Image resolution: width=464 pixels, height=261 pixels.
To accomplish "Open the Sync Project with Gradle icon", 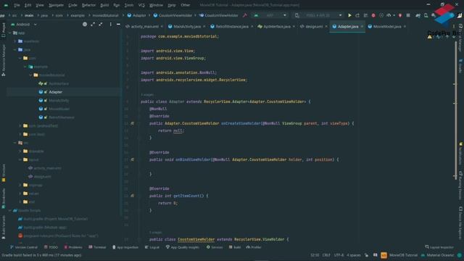I will 418,15.
